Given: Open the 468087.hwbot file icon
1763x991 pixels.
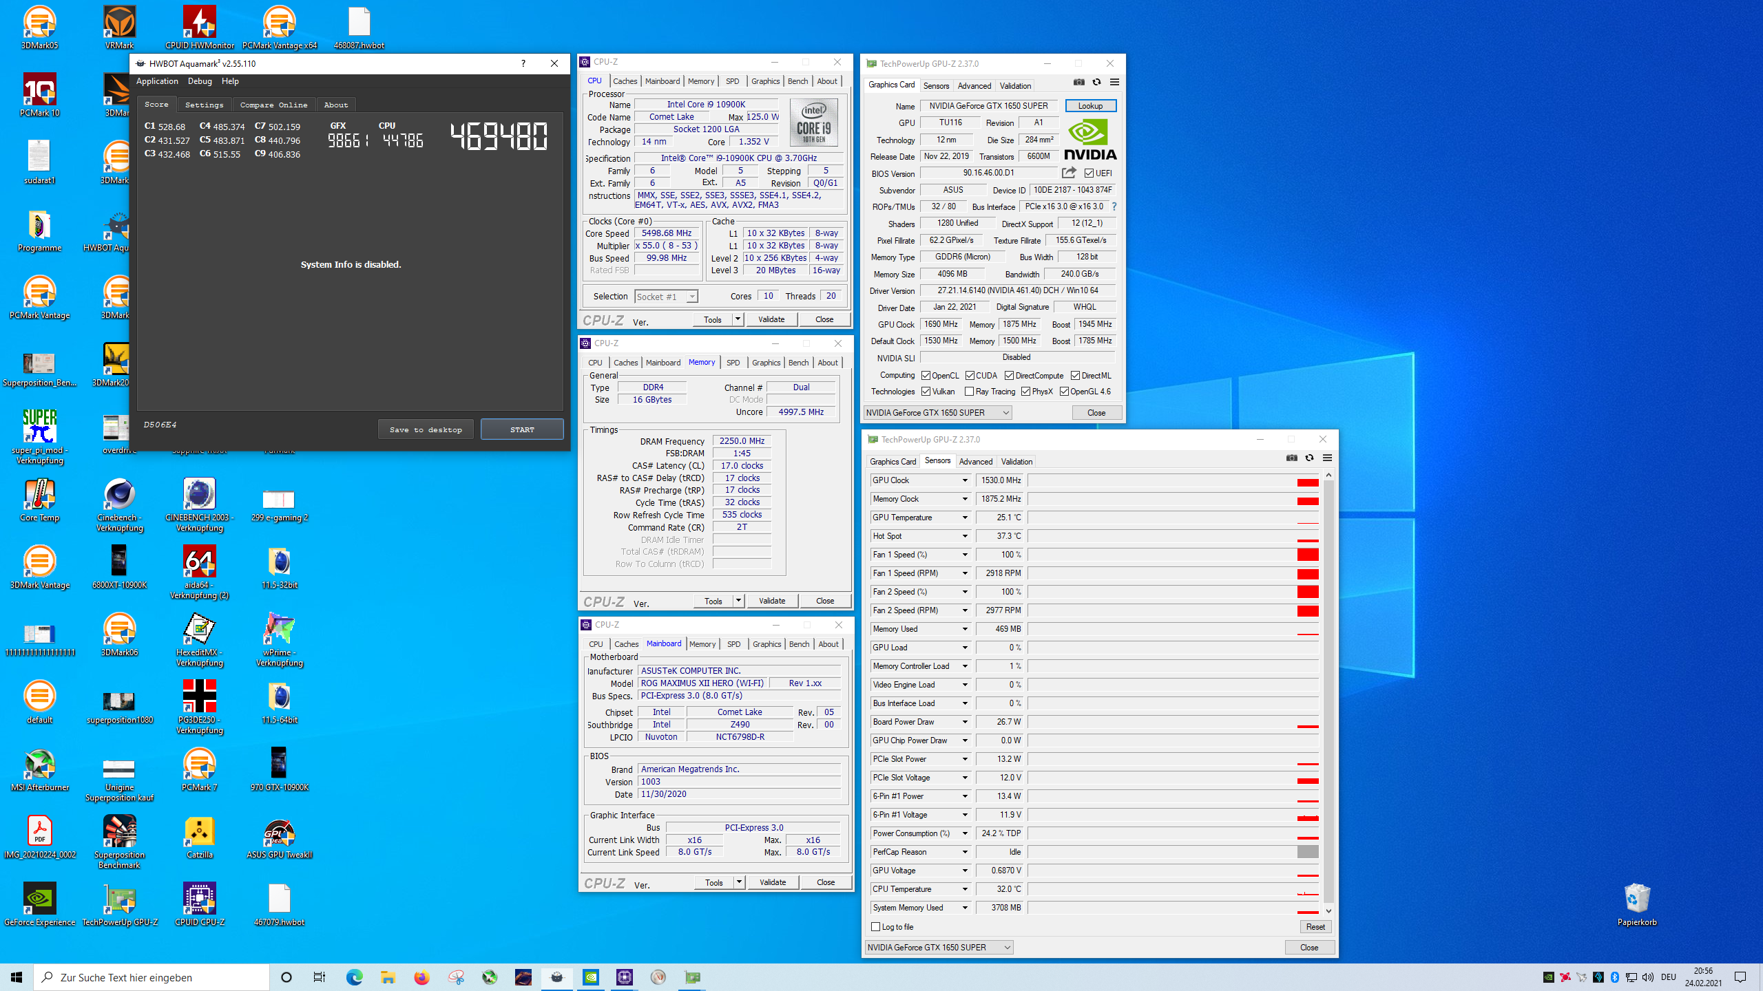Looking at the screenshot, I should (x=359, y=28).
